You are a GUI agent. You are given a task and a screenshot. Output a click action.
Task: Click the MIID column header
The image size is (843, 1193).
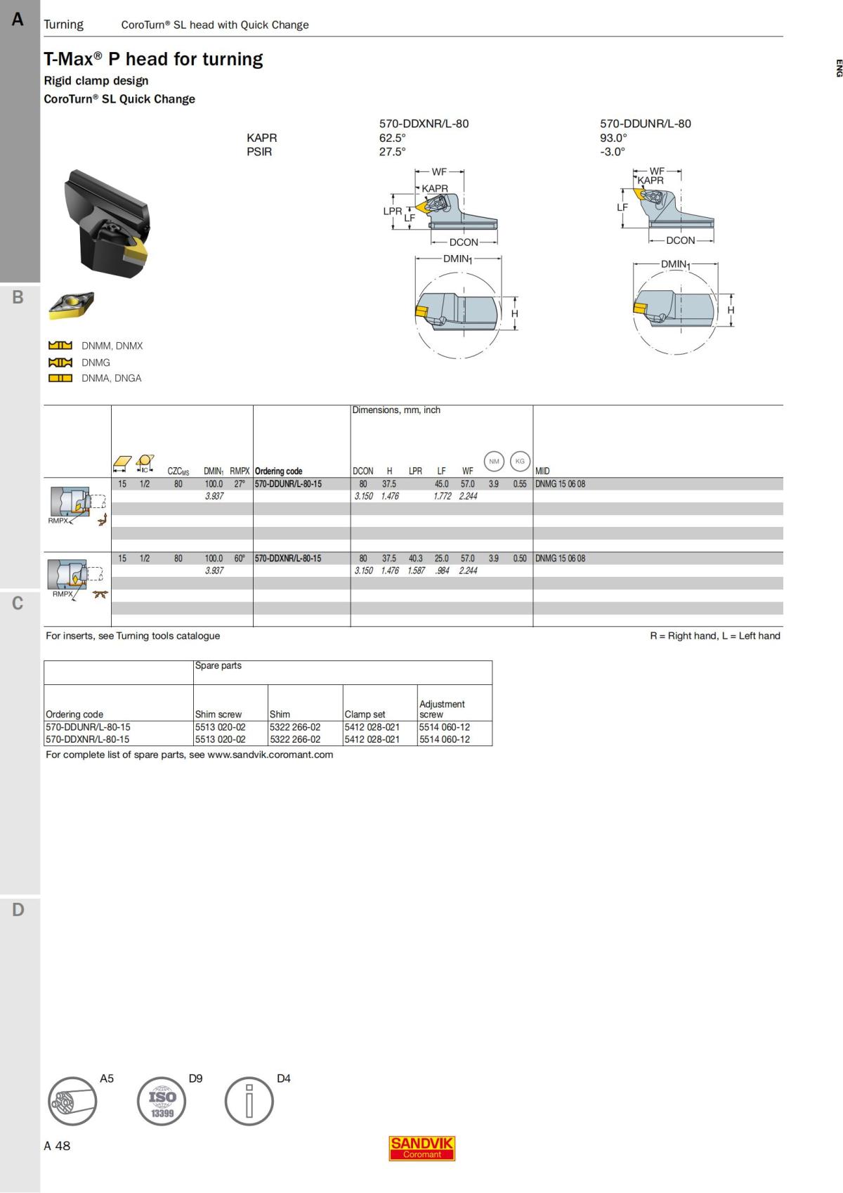542,471
